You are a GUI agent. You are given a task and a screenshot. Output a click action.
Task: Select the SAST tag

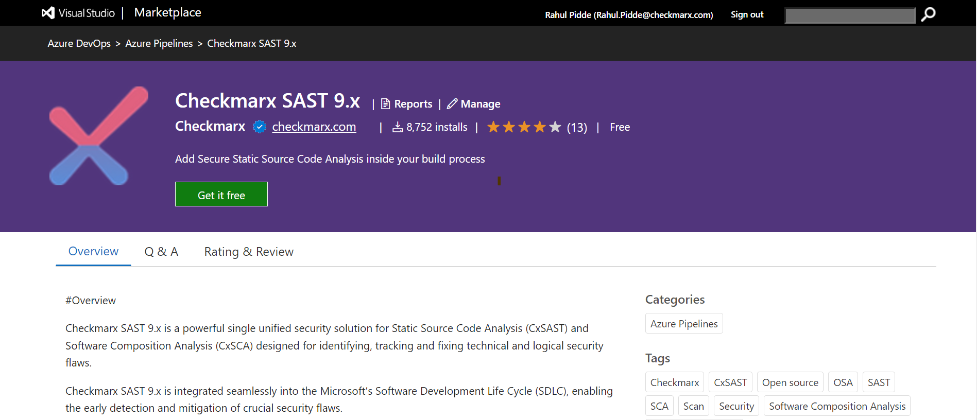[x=879, y=382]
